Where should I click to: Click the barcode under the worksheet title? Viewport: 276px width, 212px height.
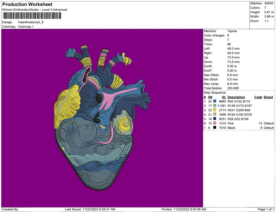pyautogui.click(x=32, y=16)
